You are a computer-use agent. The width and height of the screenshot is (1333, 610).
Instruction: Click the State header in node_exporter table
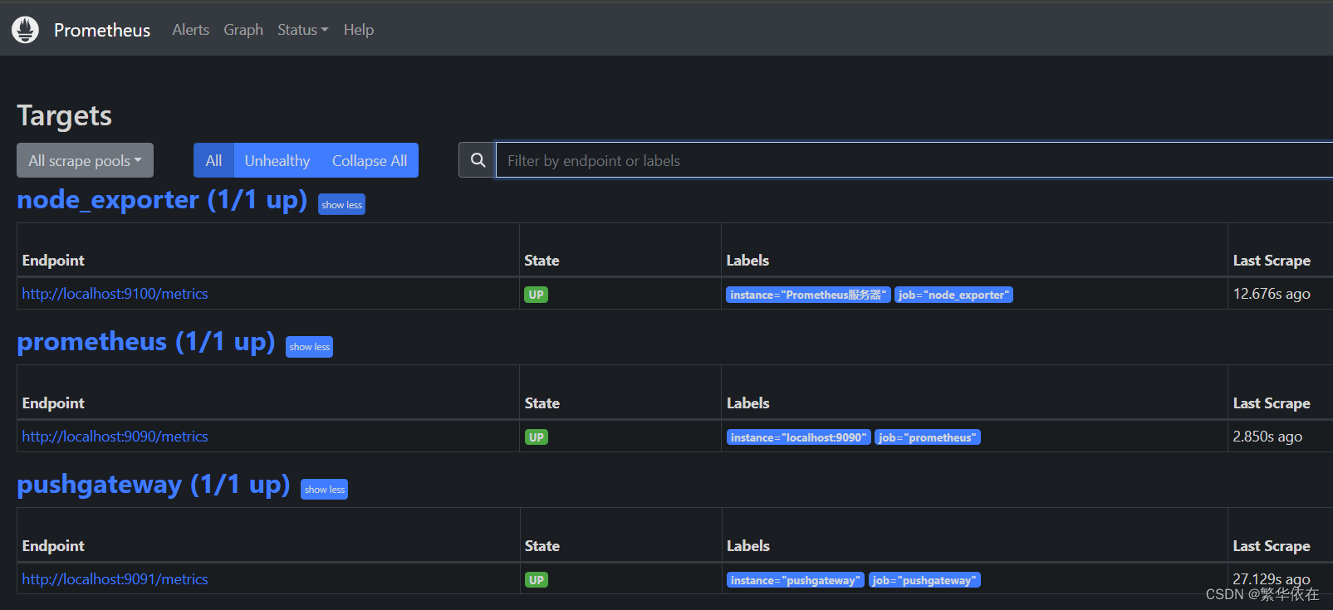click(x=542, y=261)
